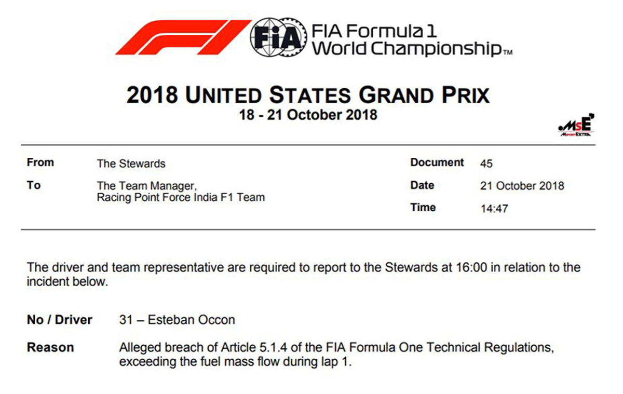This screenshot has height=394, width=623.
Task: Click document number 45
Action: [486, 164]
